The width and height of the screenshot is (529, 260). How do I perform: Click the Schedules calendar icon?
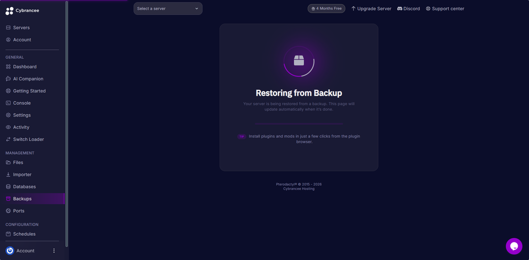pyautogui.click(x=8, y=234)
